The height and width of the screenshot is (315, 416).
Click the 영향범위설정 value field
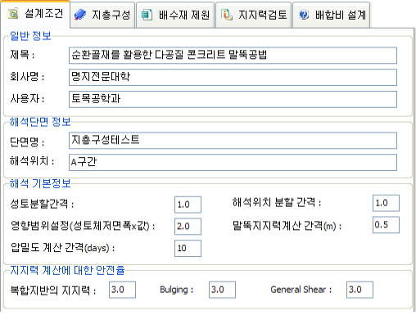(188, 227)
